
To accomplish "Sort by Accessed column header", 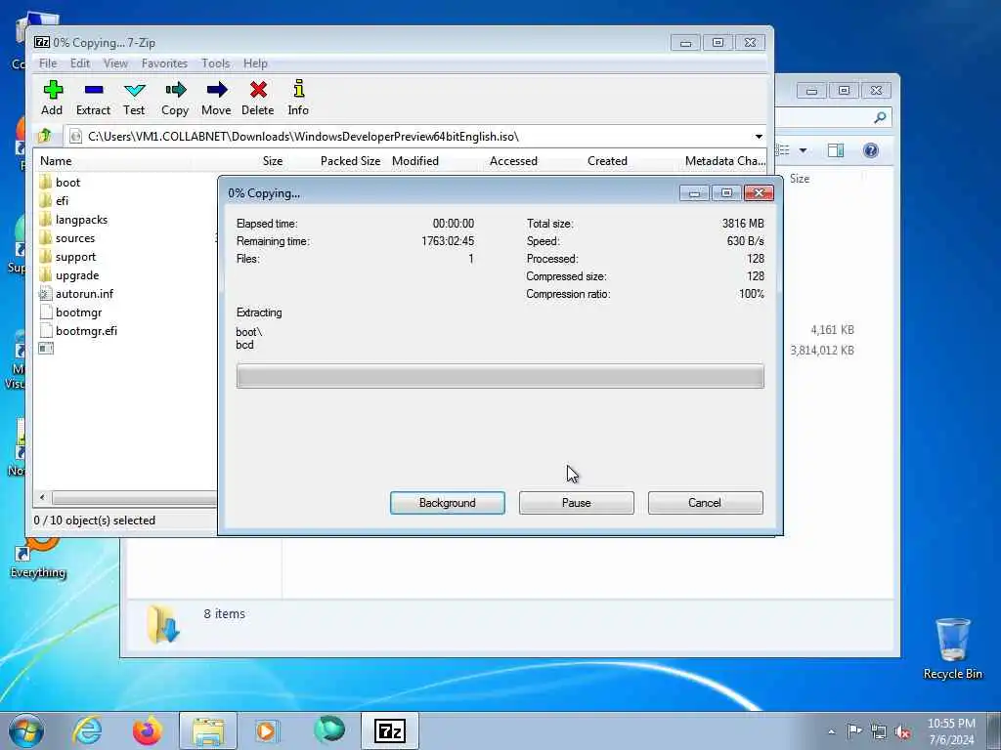I will 513,161.
